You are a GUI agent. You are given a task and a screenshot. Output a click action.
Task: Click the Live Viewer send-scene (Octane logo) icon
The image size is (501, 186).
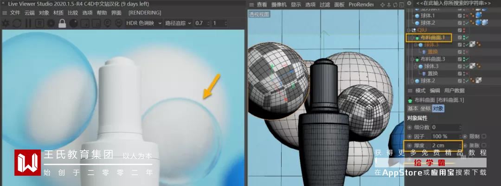coord(6,23)
